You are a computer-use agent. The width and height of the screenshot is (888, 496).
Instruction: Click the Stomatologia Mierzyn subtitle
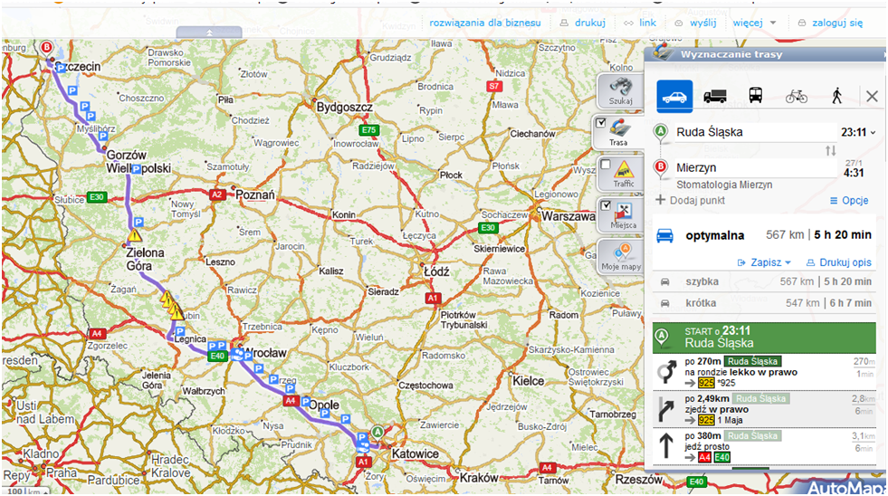click(x=724, y=185)
